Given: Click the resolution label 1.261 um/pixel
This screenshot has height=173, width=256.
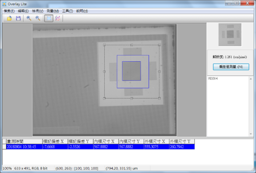Looking at the screenshot, I should pos(229,57).
